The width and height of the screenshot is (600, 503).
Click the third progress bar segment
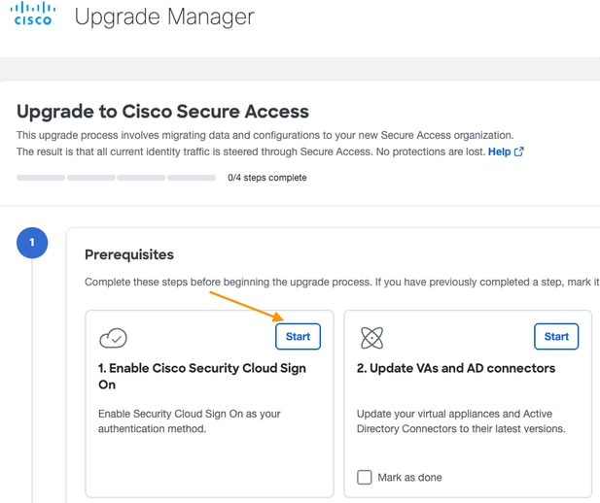click(142, 178)
